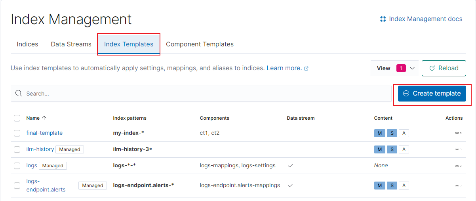Follow the Learn more link
Image resolution: width=476 pixels, height=201 pixels.
coord(284,68)
